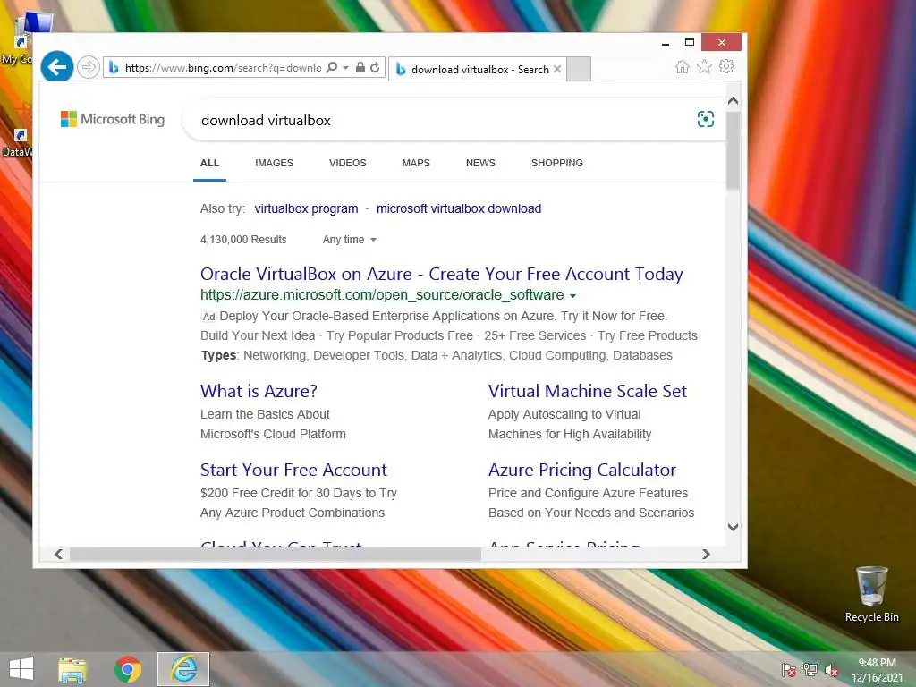Screen dimensions: 916x687
Task: Switch to the NEWS tab
Action: [480, 163]
